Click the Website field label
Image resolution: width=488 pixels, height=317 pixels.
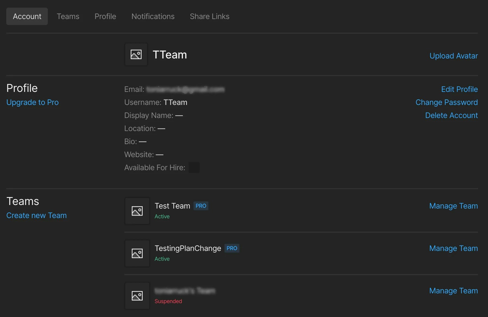pyautogui.click(x=139, y=154)
